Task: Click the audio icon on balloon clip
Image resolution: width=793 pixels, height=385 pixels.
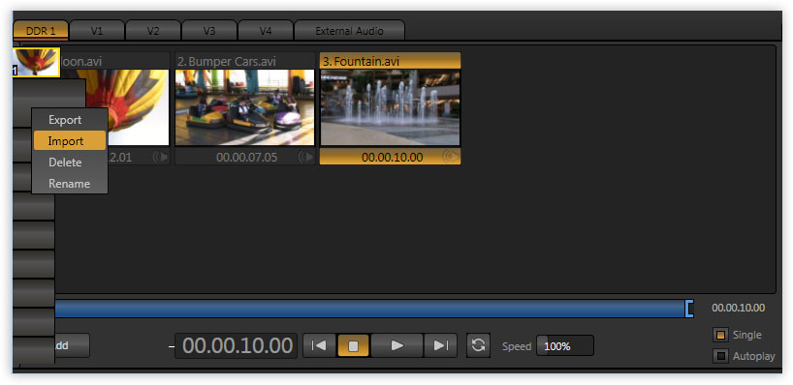Action: (161, 158)
